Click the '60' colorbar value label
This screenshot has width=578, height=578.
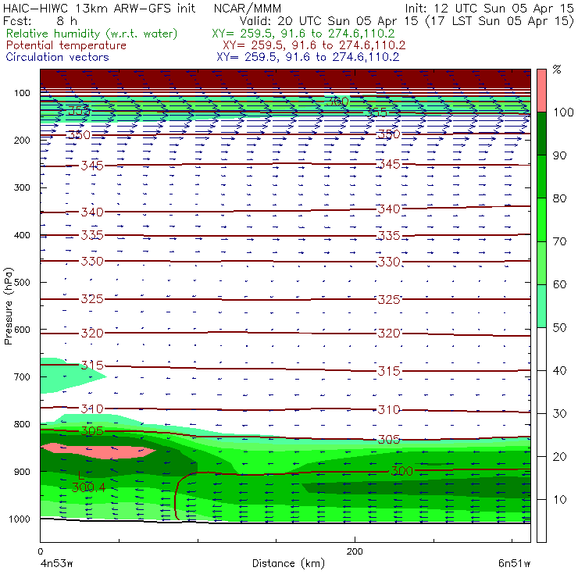(x=559, y=284)
